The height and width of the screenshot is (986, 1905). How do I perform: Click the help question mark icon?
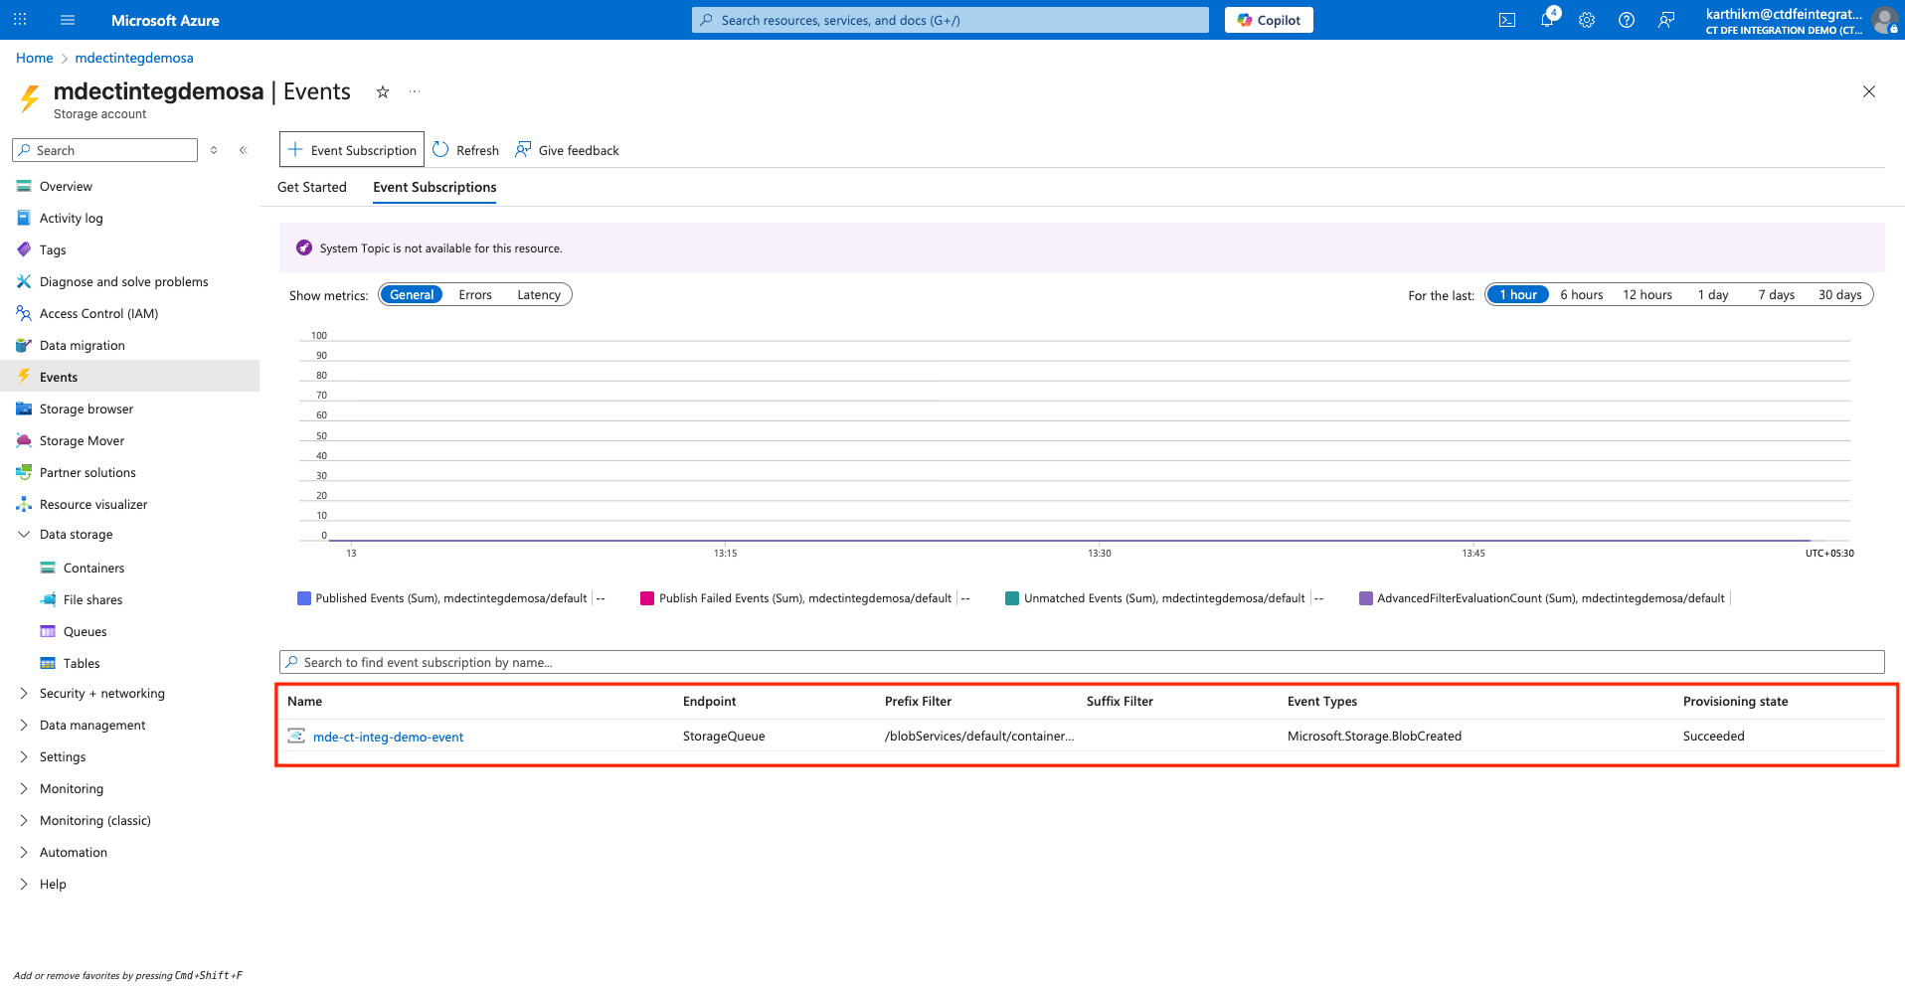pyautogui.click(x=1627, y=20)
